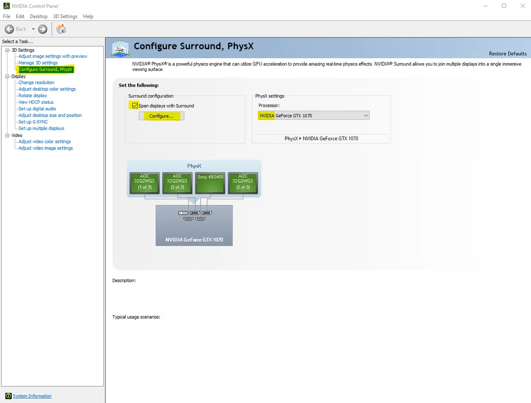Image resolution: width=531 pixels, height=403 pixels.
Task: Open View HDCP status page
Action: (36, 102)
